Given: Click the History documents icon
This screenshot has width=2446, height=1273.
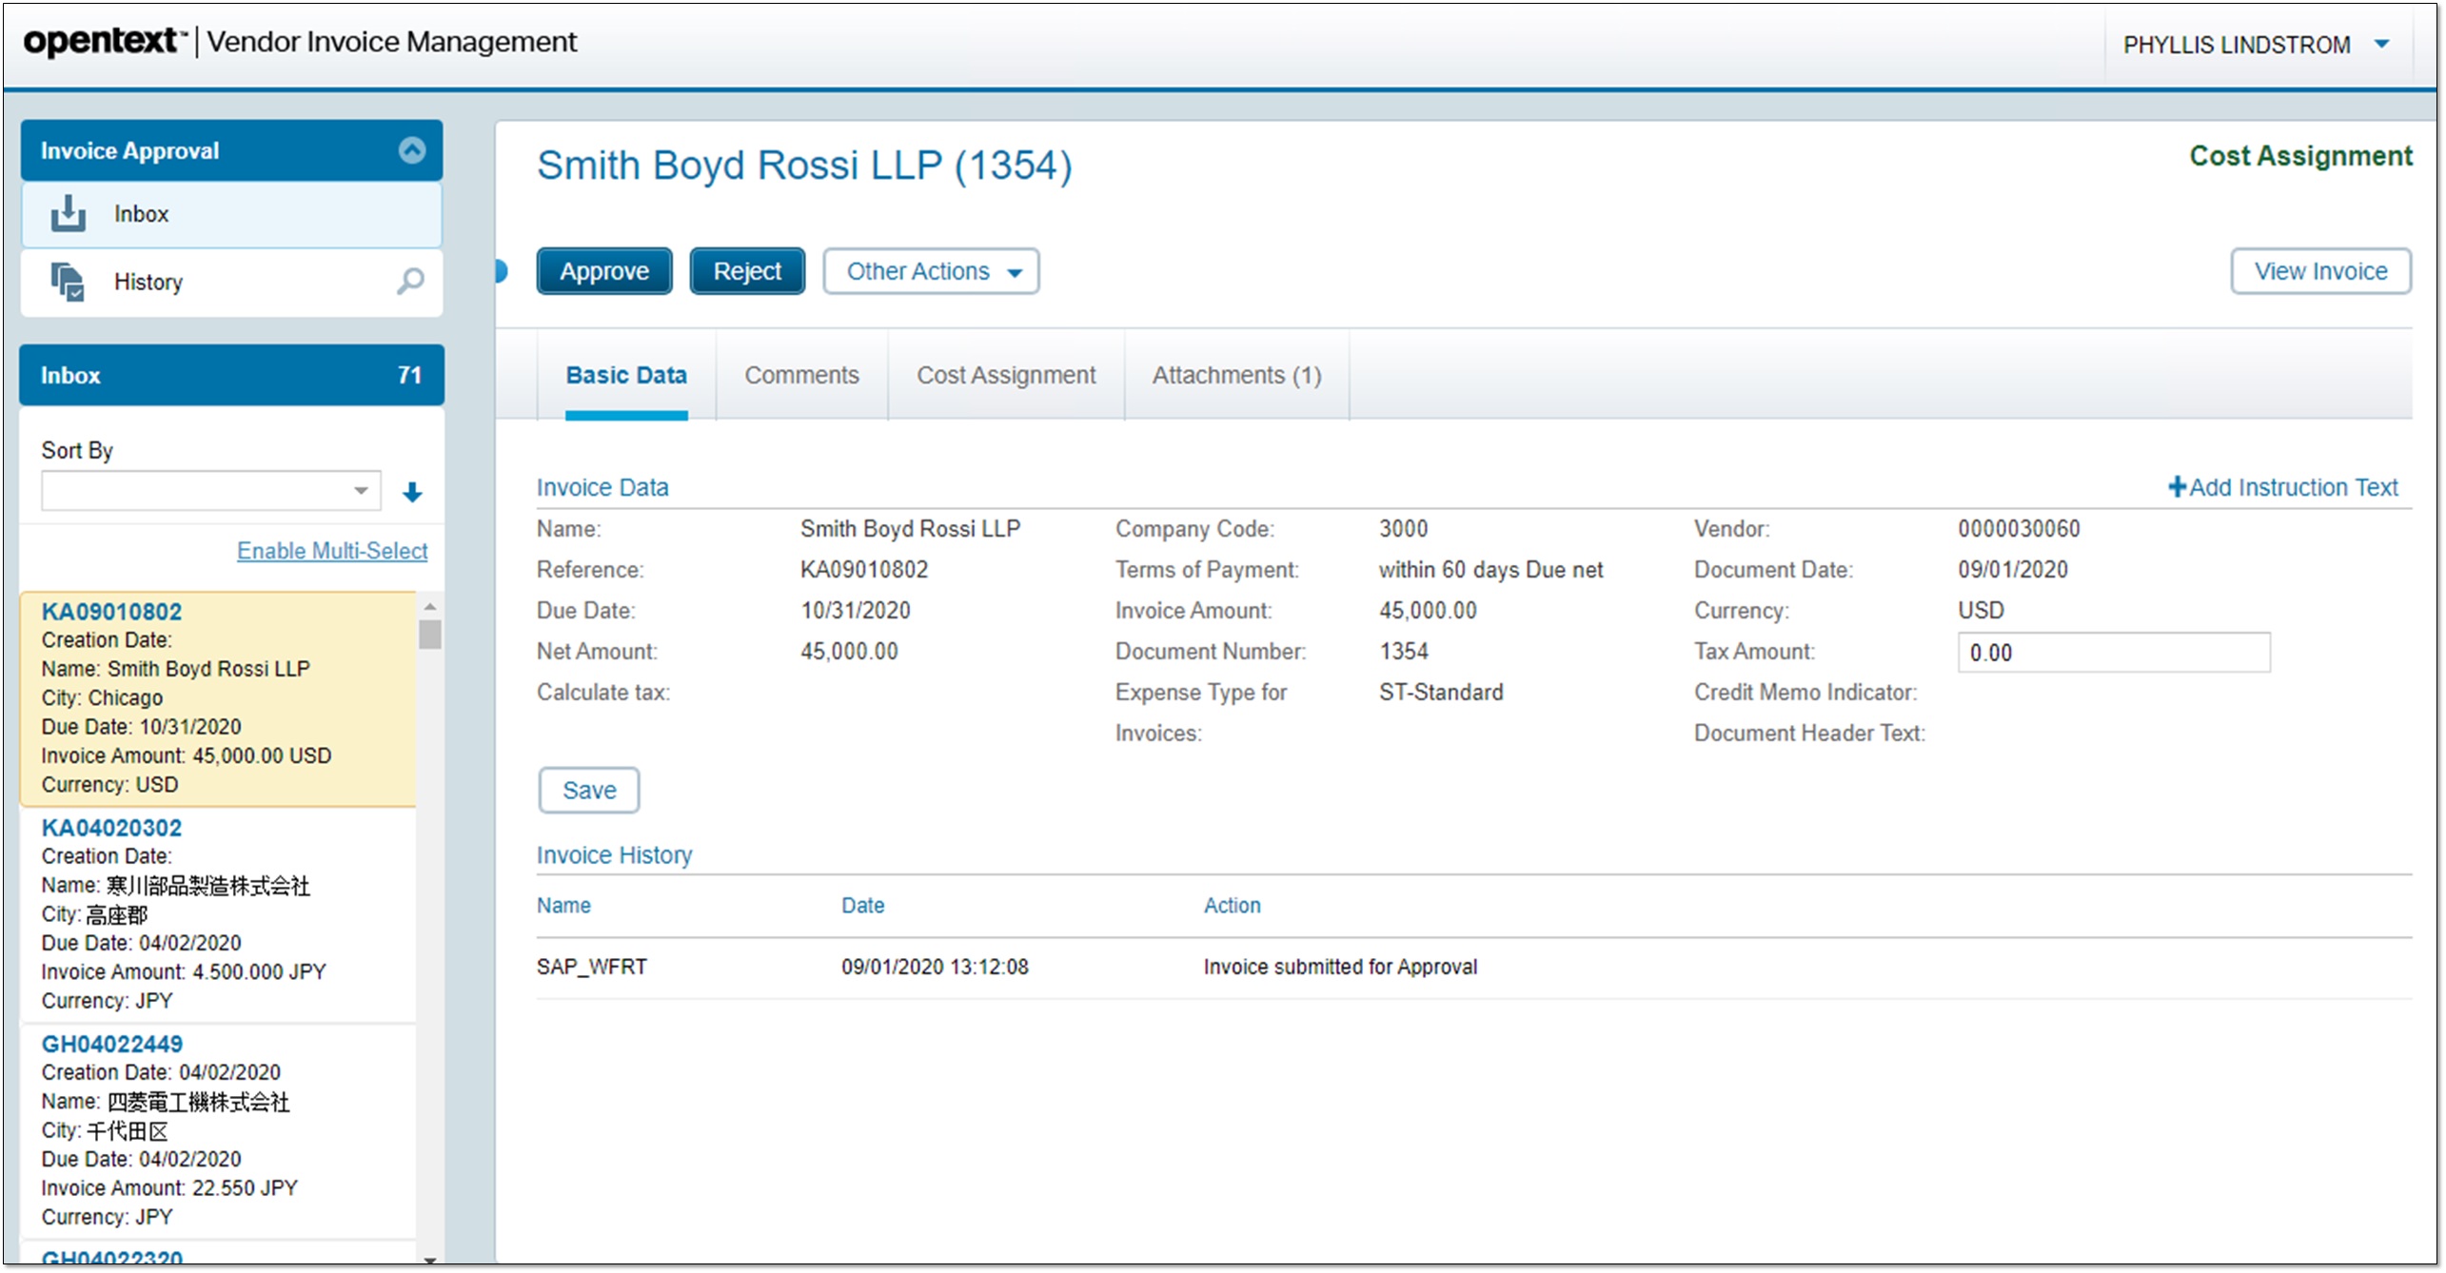Looking at the screenshot, I should (x=68, y=282).
